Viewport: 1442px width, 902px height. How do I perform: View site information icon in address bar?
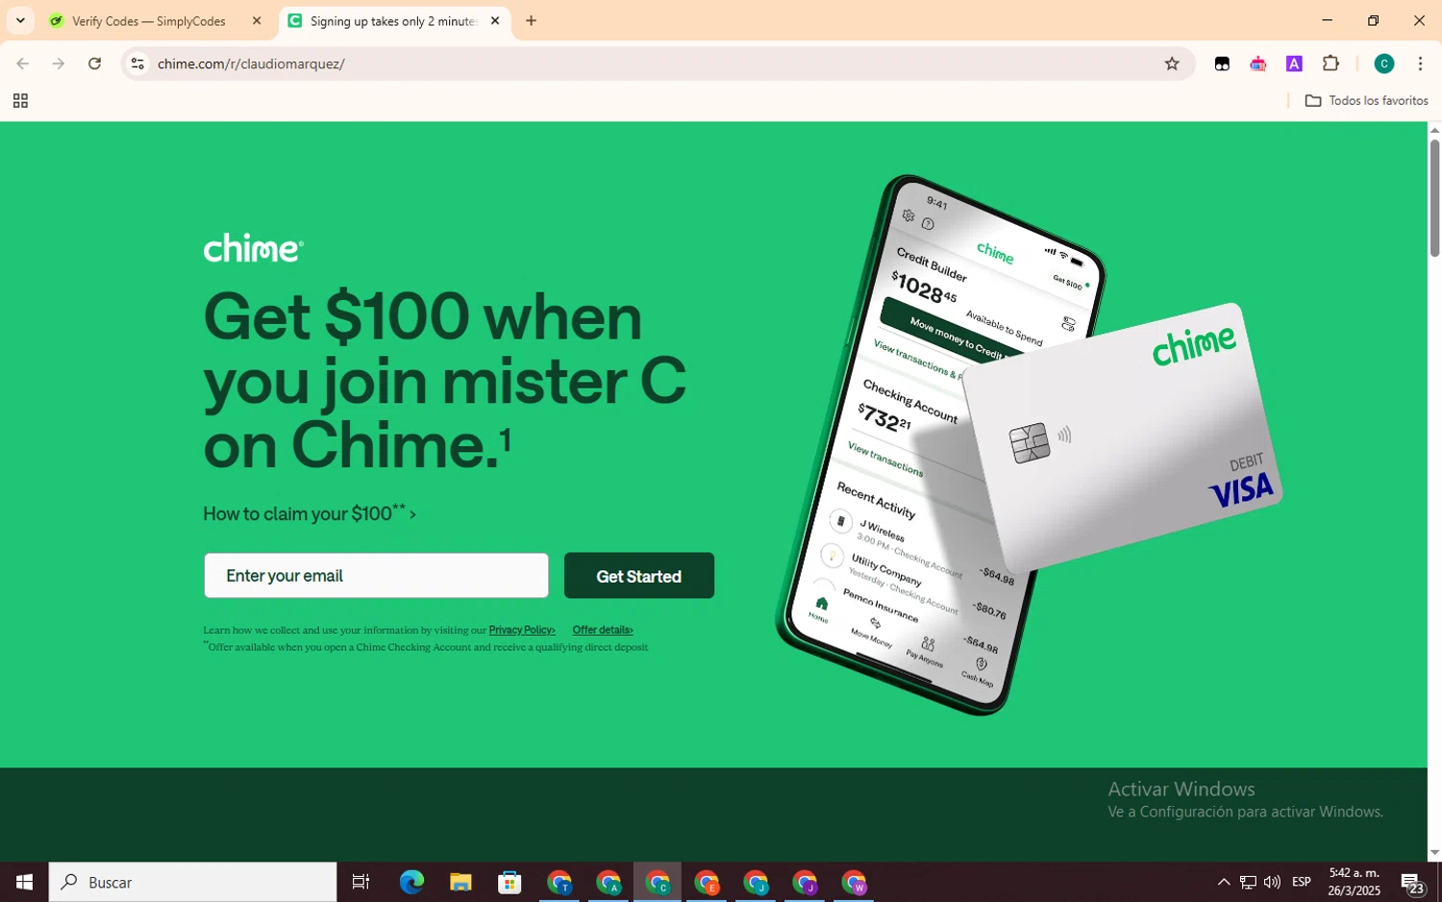pyautogui.click(x=137, y=63)
